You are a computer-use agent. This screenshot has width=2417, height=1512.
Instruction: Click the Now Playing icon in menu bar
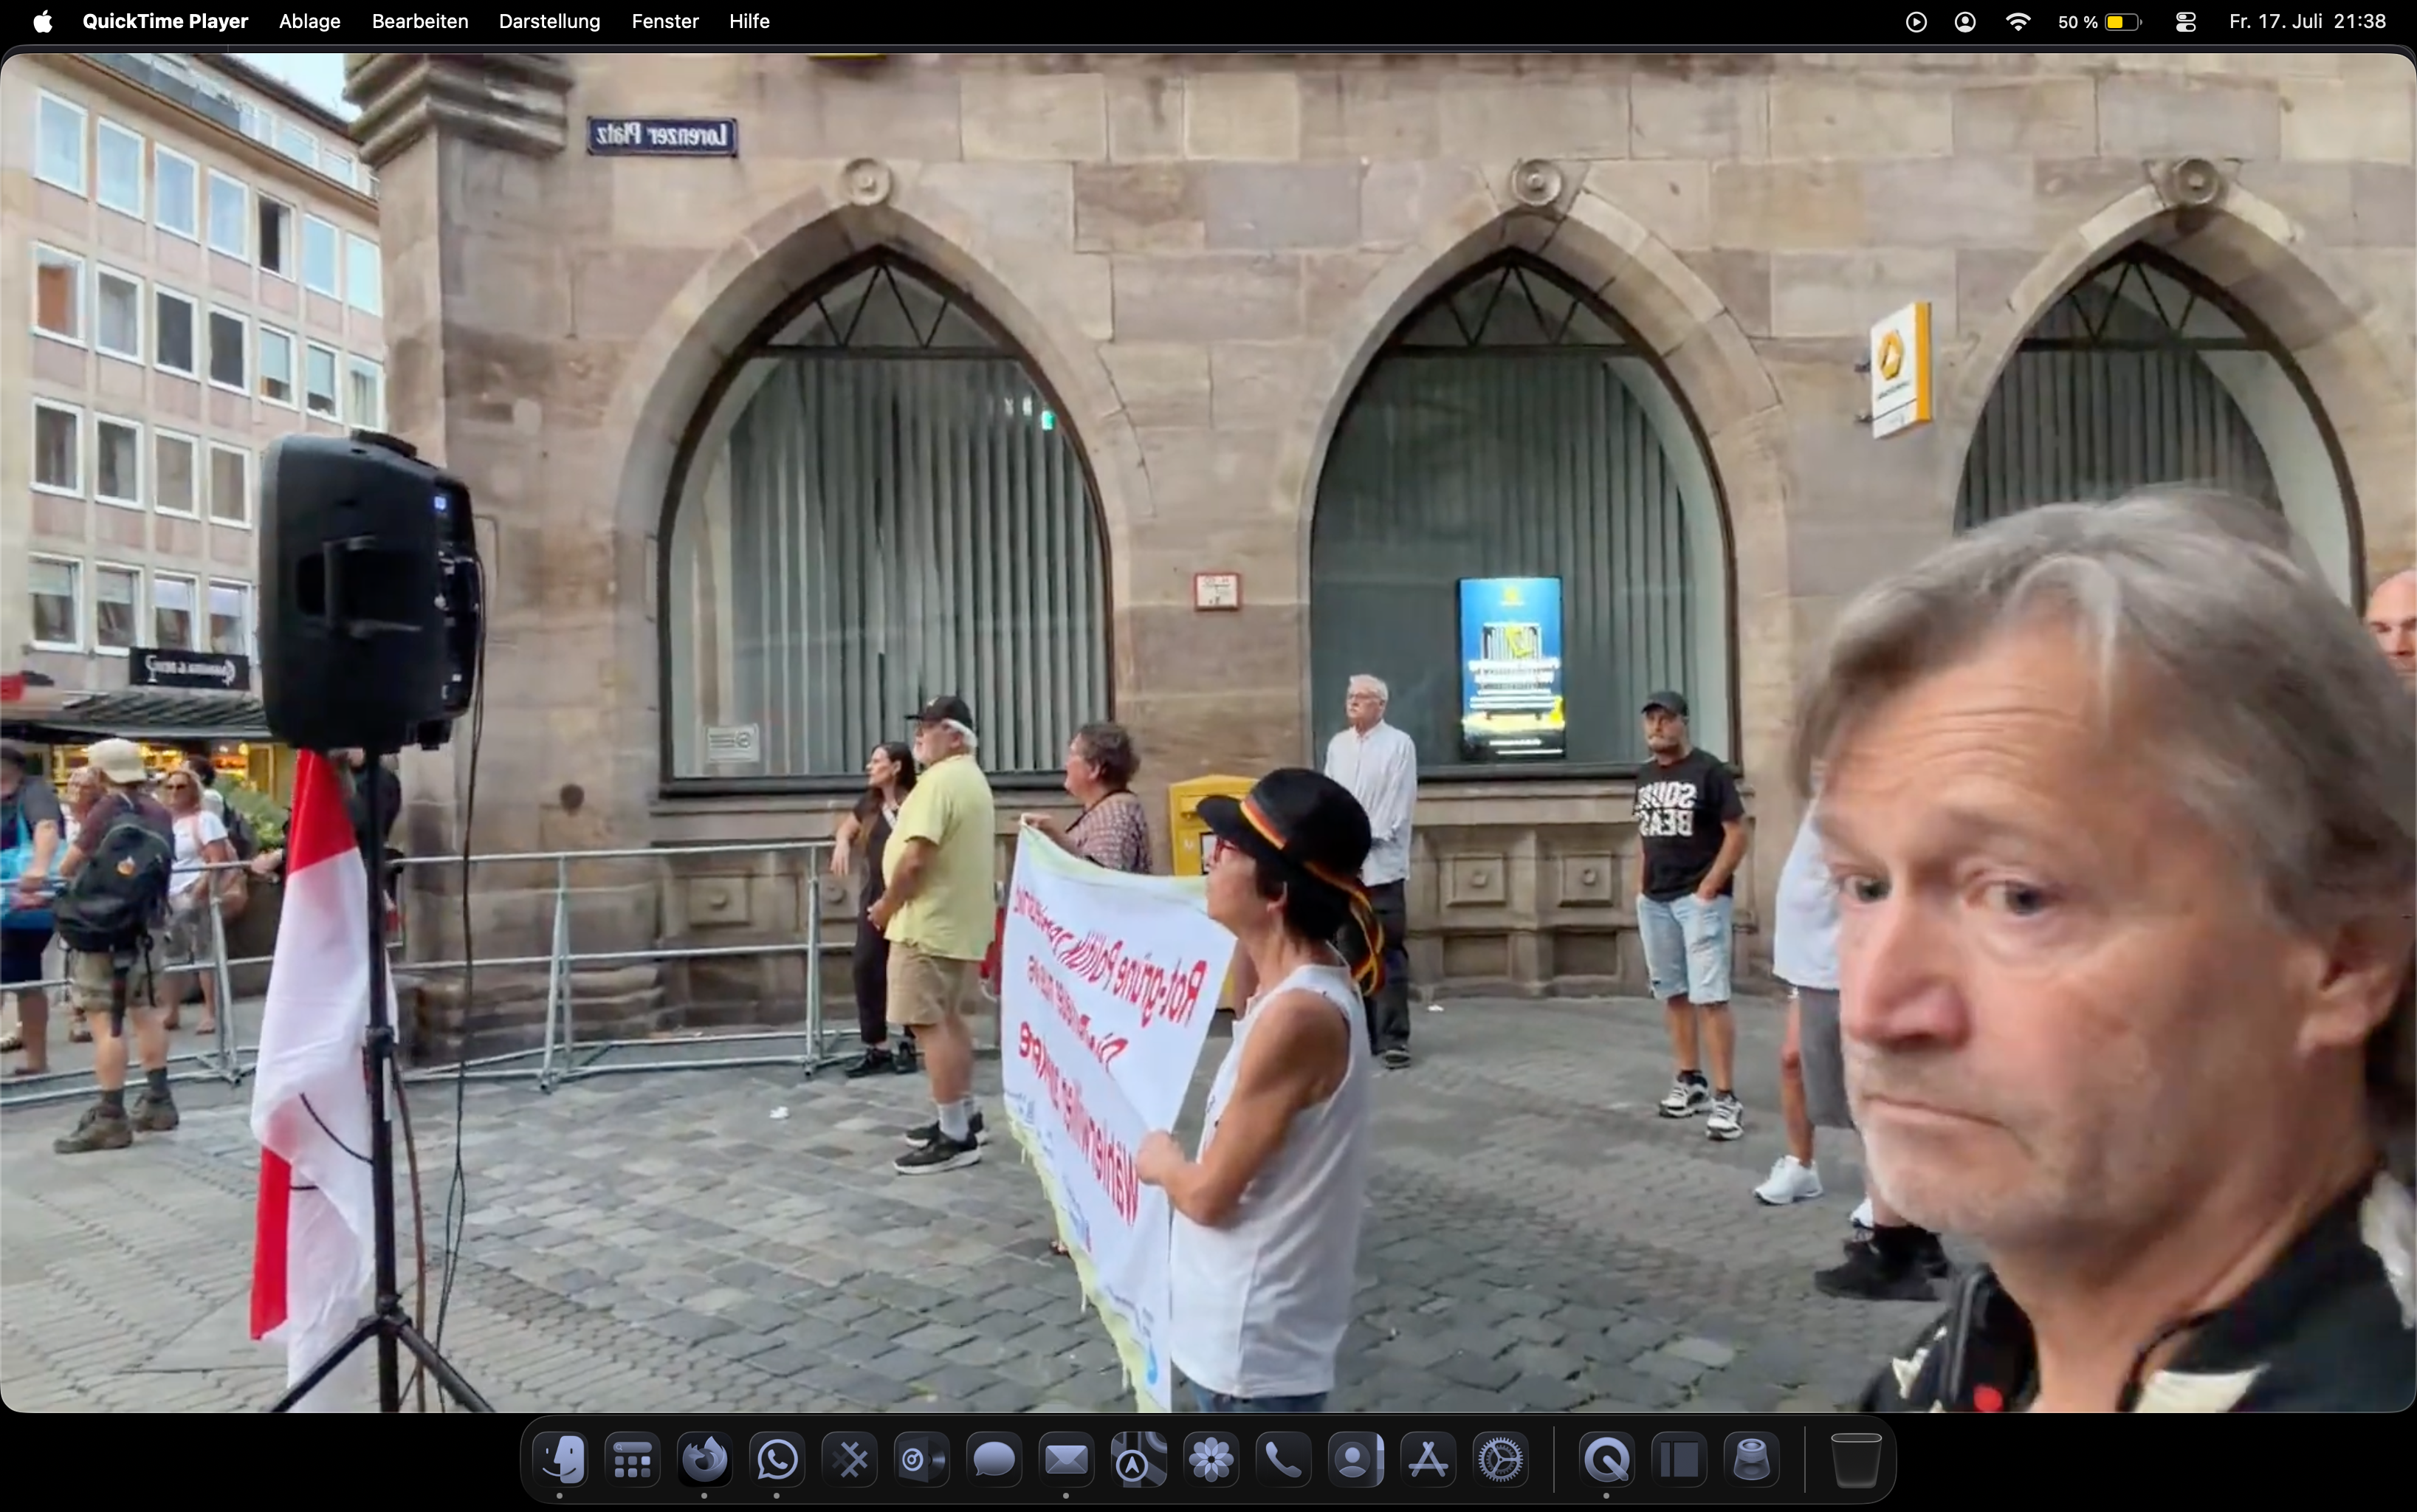pyautogui.click(x=1916, y=21)
